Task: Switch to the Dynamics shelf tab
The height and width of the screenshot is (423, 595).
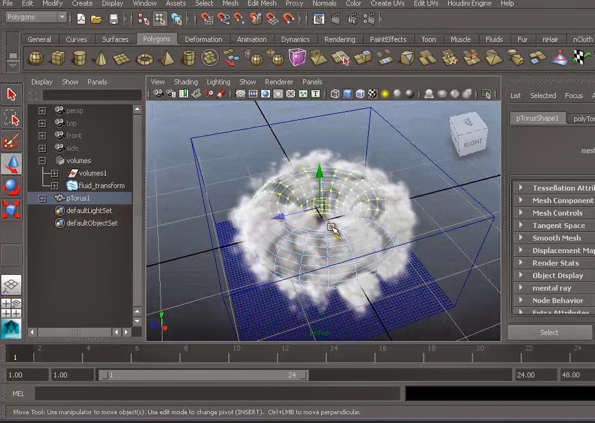Action: click(x=295, y=39)
